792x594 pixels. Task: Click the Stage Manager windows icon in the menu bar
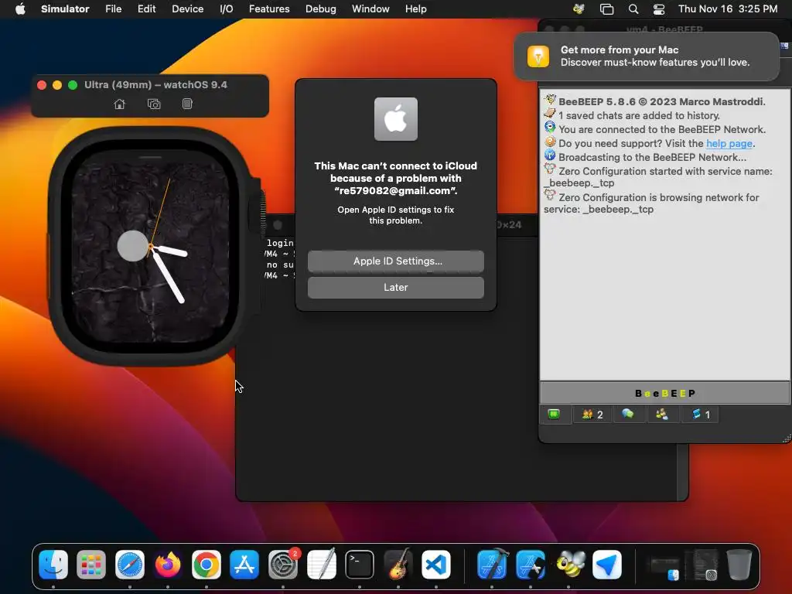pyautogui.click(x=606, y=9)
